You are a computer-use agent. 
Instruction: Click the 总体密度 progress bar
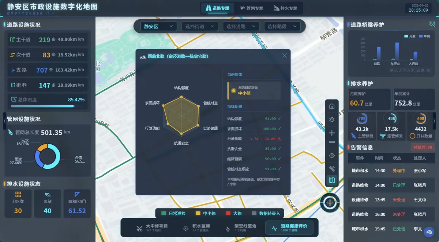click(x=48, y=106)
